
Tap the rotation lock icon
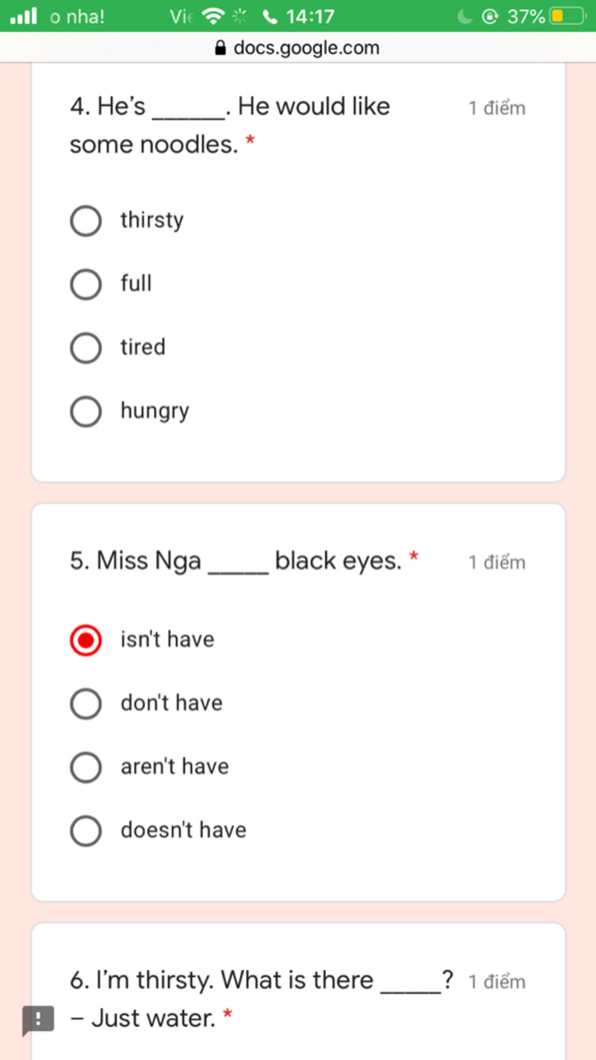point(490,16)
